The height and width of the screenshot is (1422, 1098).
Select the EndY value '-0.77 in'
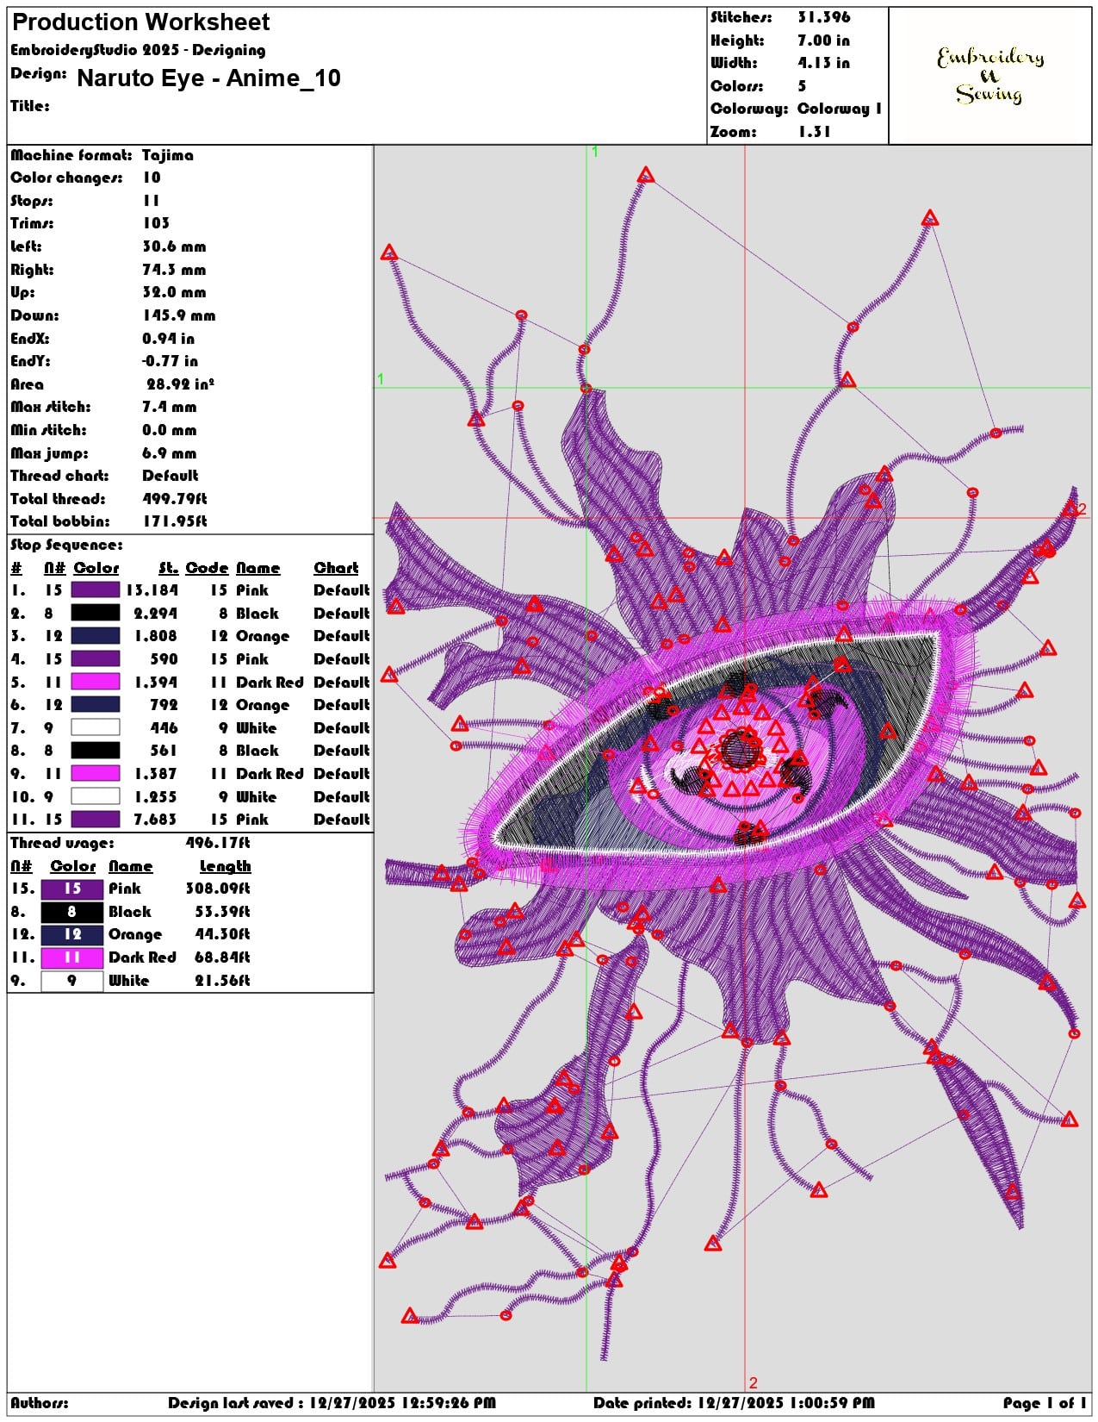[170, 361]
